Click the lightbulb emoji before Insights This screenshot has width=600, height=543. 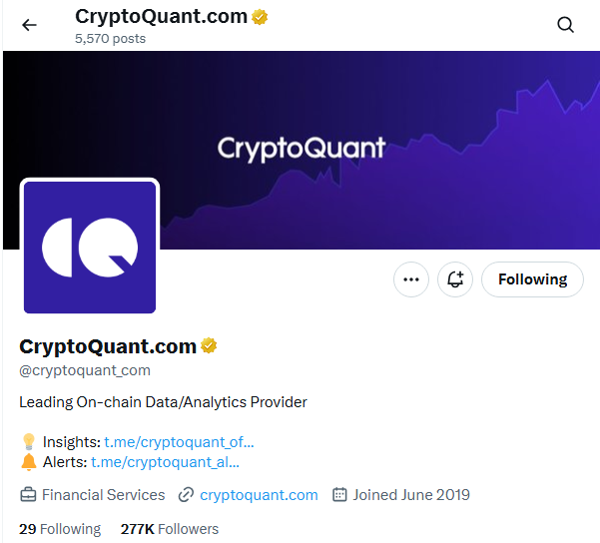pos(29,442)
